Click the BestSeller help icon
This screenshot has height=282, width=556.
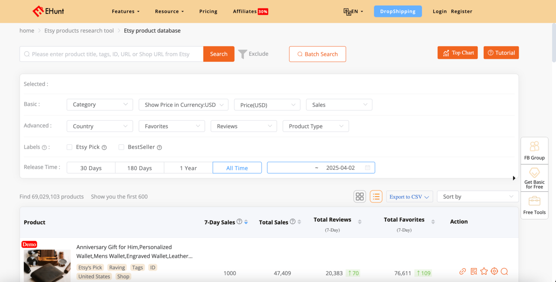159,147
